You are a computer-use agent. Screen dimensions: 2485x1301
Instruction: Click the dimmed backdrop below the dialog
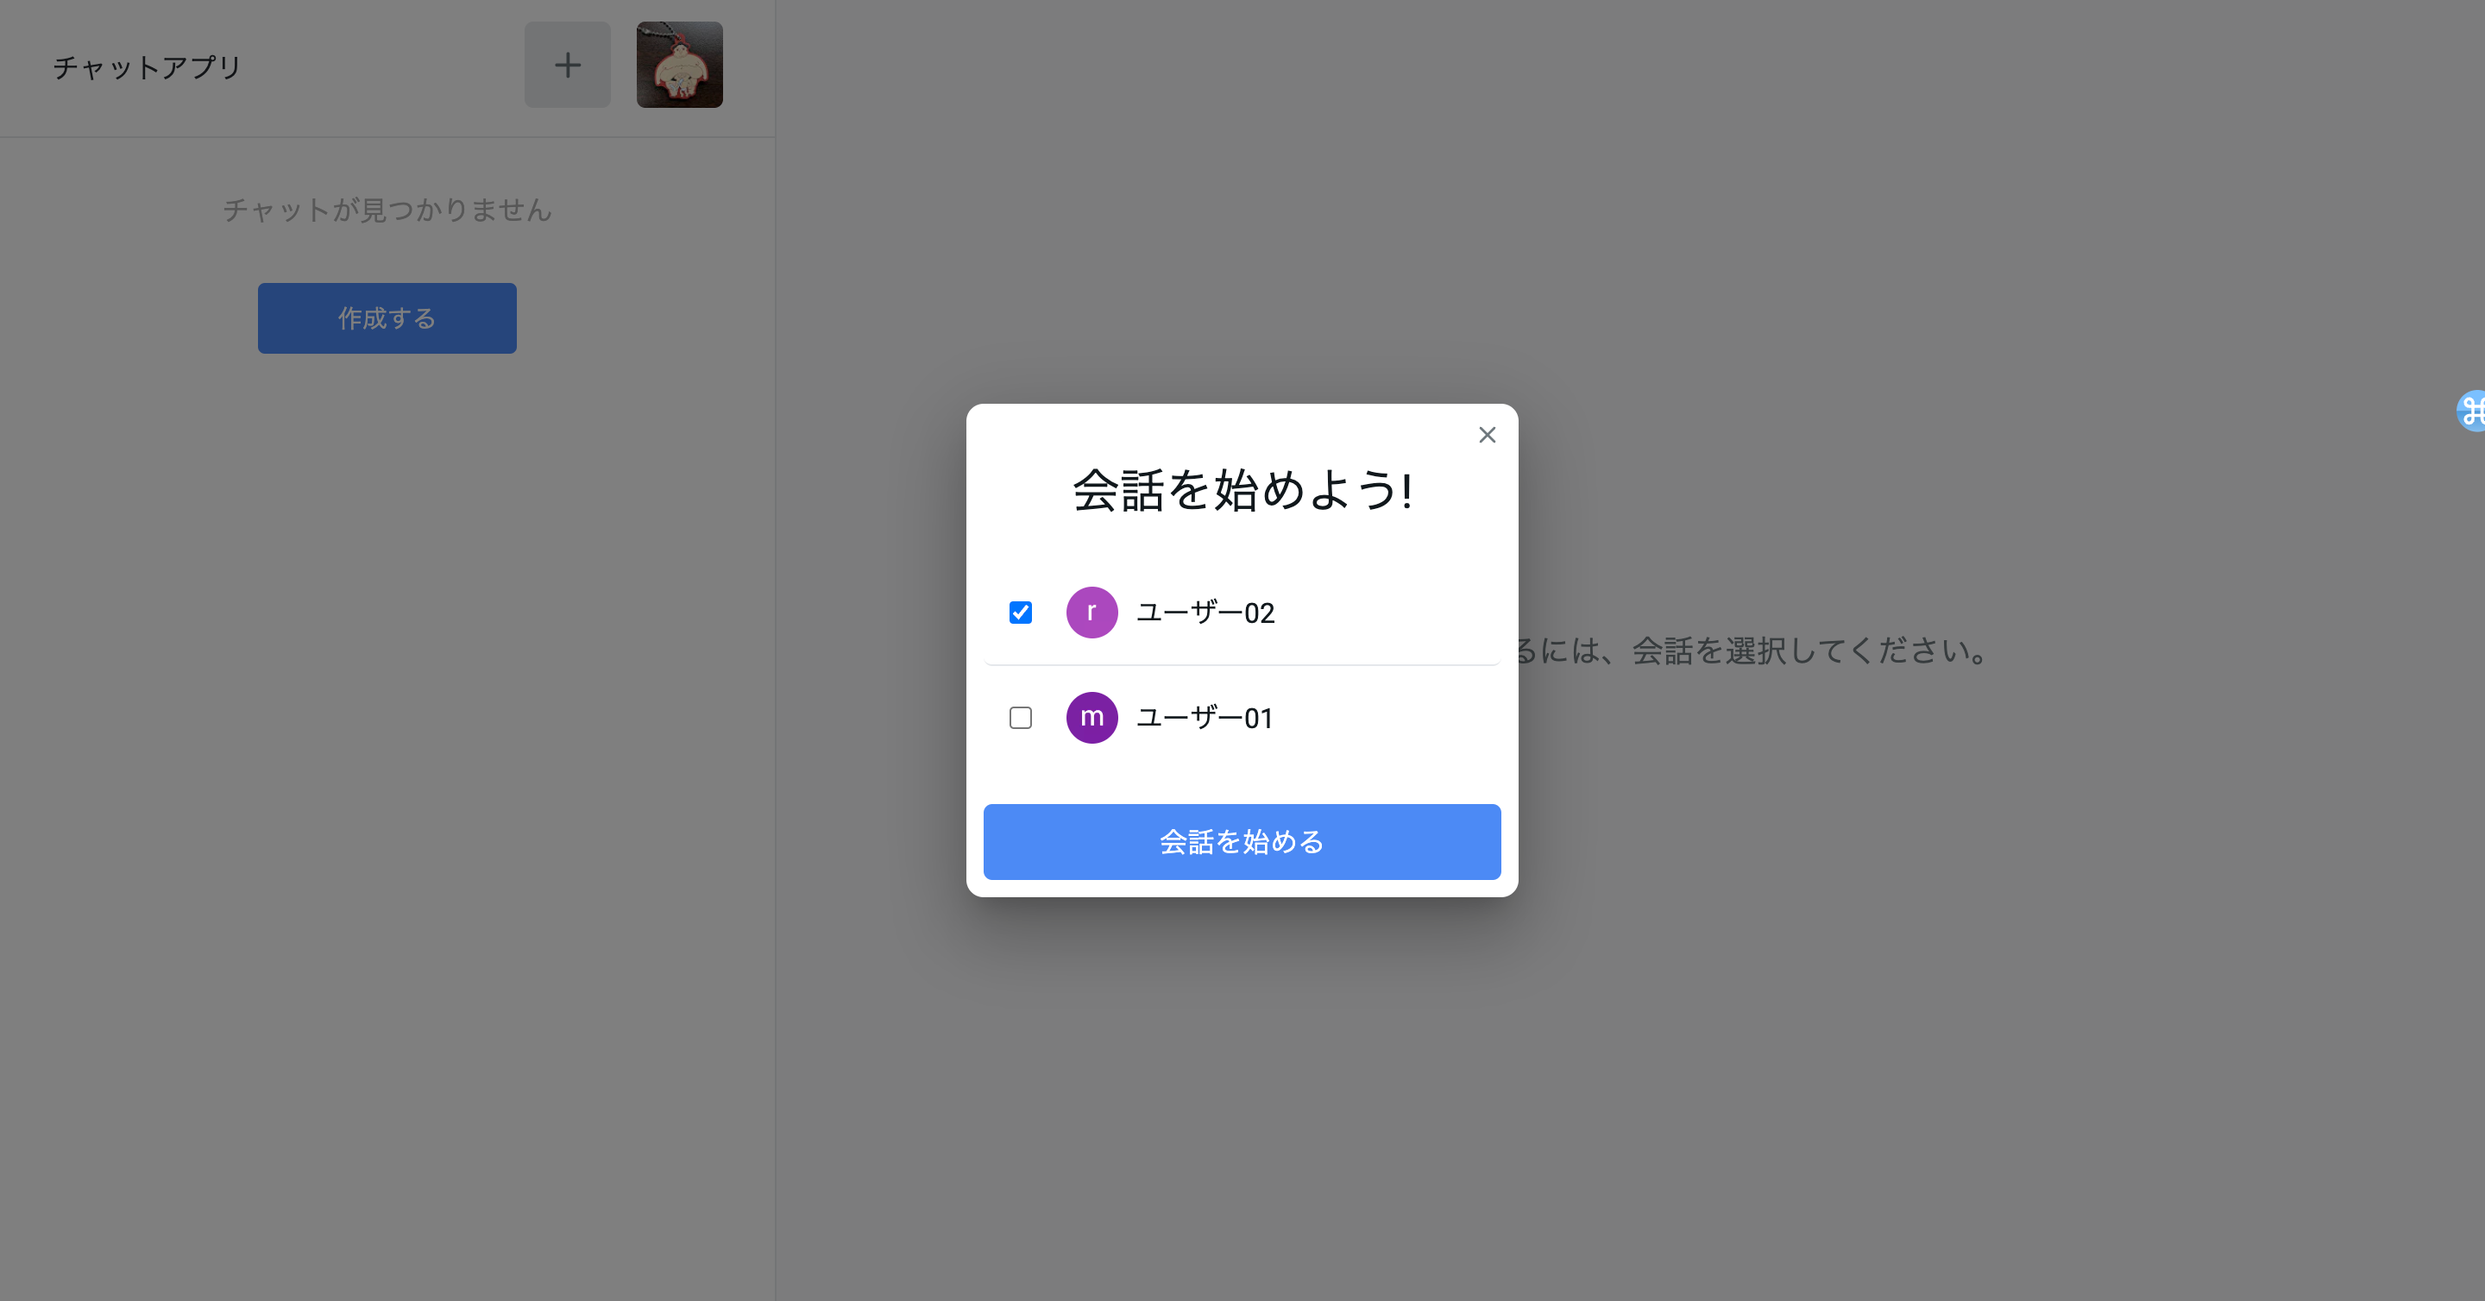(1242, 1090)
